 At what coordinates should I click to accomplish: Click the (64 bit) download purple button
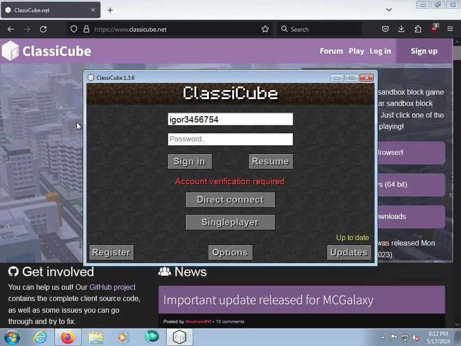click(411, 185)
